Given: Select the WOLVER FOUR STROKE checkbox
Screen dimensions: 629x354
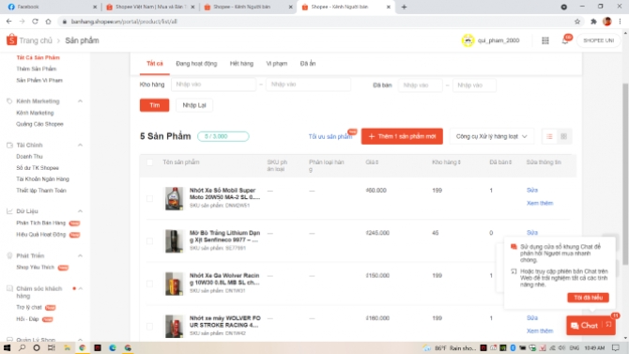Looking at the screenshot, I should 149,327.
